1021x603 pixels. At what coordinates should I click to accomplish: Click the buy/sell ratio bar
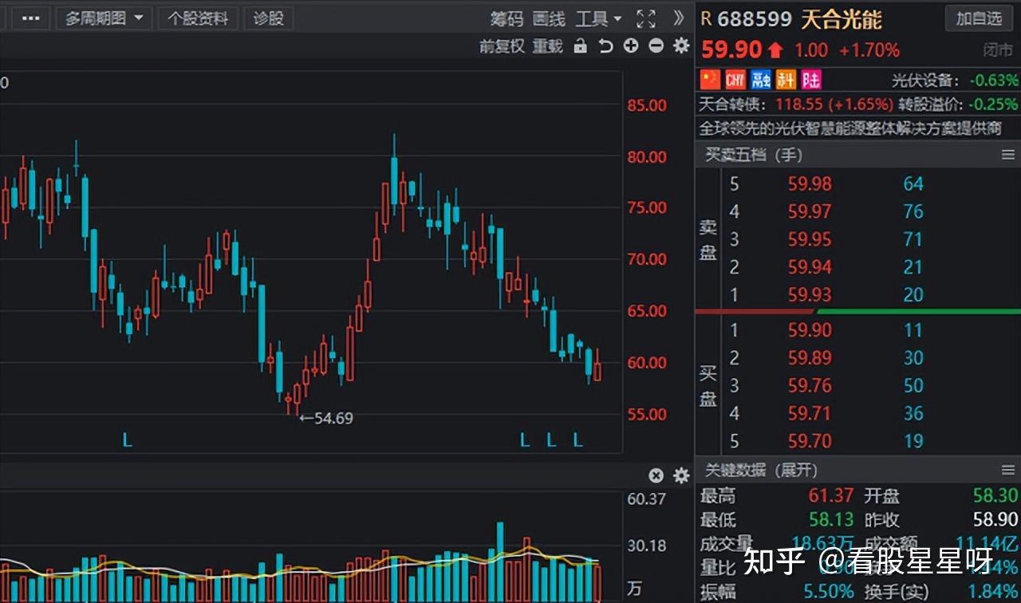click(x=857, y=311)
